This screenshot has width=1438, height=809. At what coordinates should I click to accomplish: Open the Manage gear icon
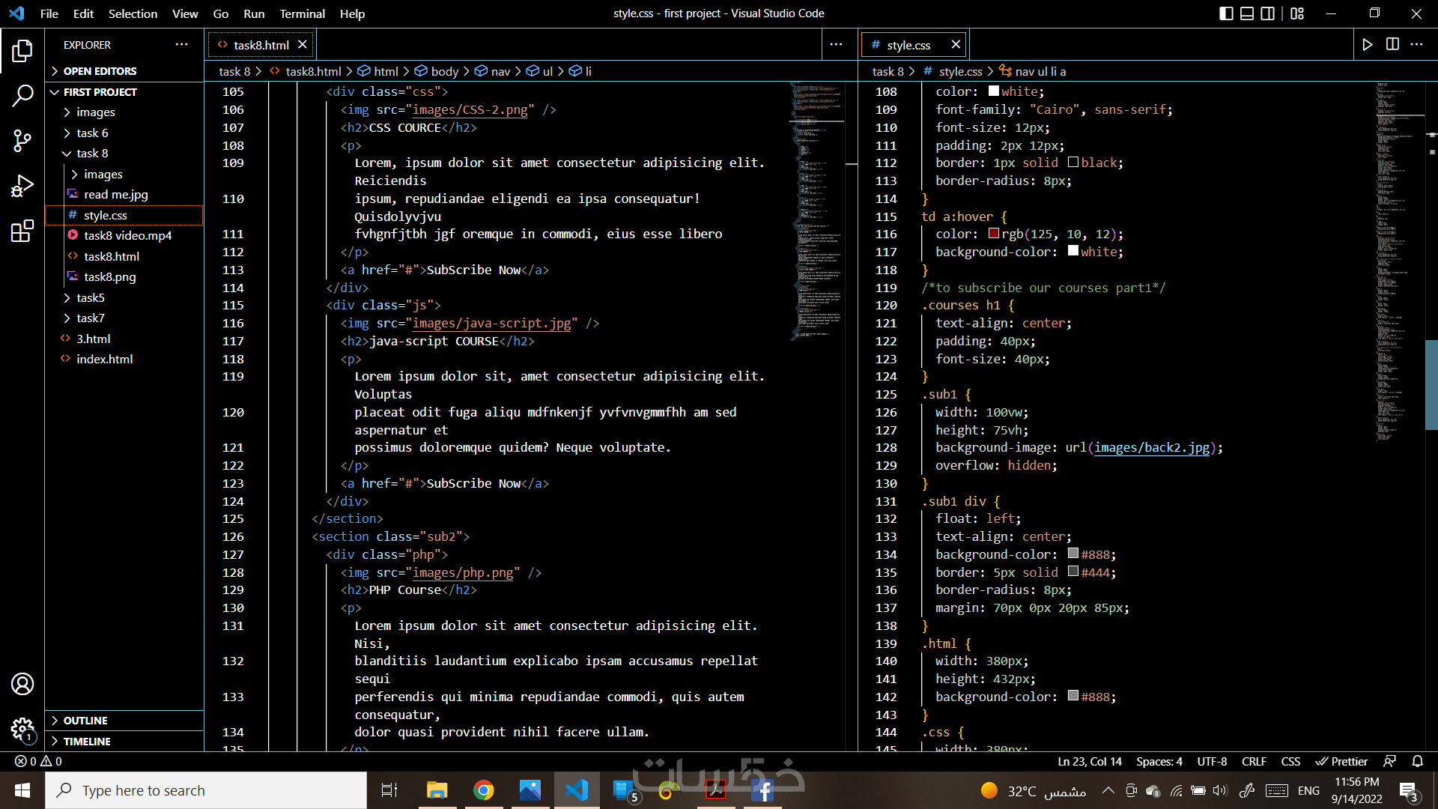pyautogui.click(x=22, y=728)
